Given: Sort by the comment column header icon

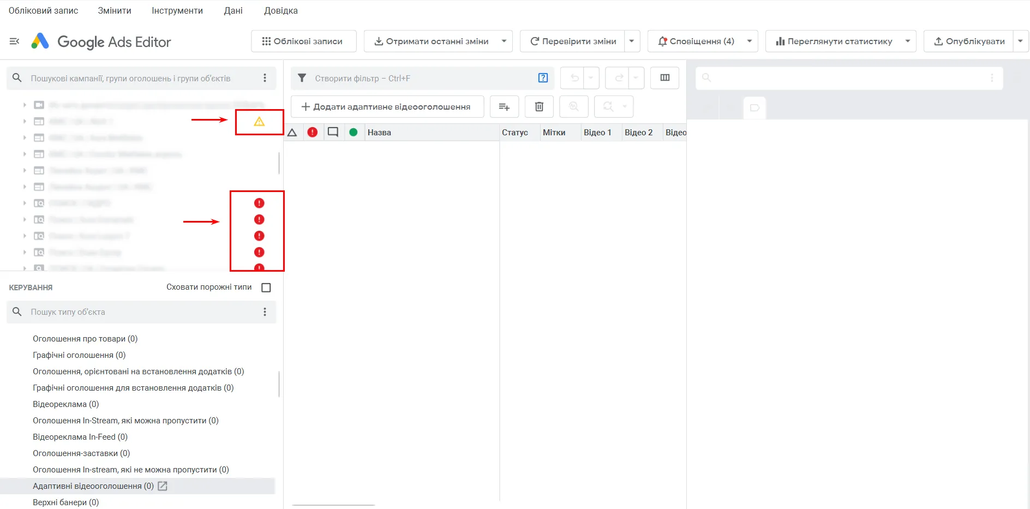Looking at the screenshot, I should (x=333, y=133).
